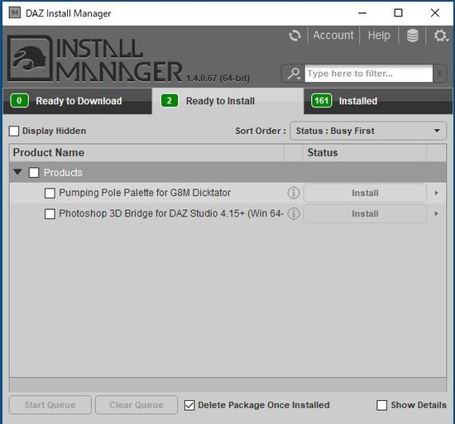Click the Product Name column header
This screenshot has width=455, height=424.
coord(146,152)
